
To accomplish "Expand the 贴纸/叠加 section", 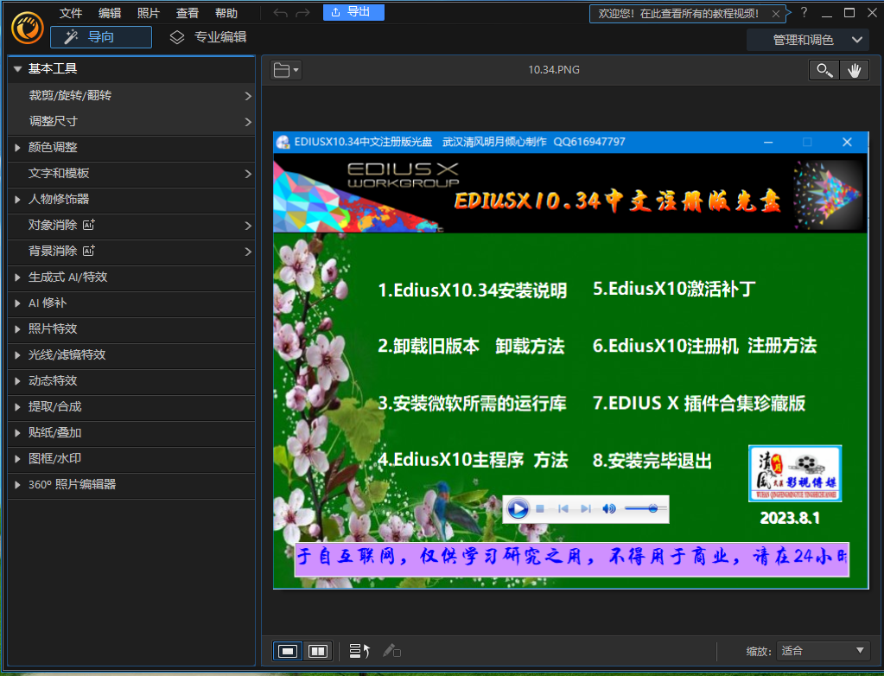I will click(131, 433).
